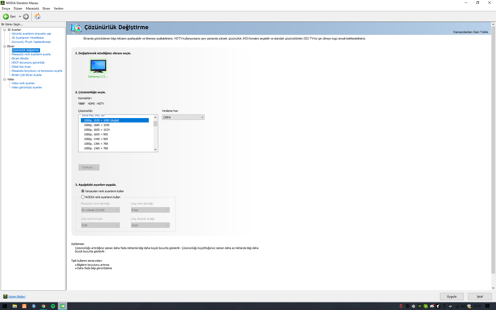Open the Yardım menu
The width and height of the screenshot is (496, 310).
coord(58,9)
